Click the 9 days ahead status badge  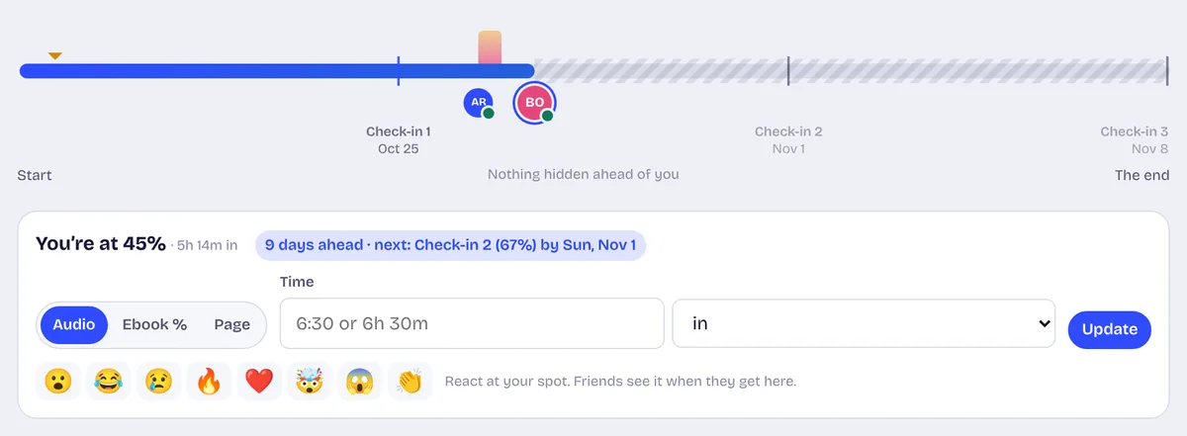coord(450,244)
